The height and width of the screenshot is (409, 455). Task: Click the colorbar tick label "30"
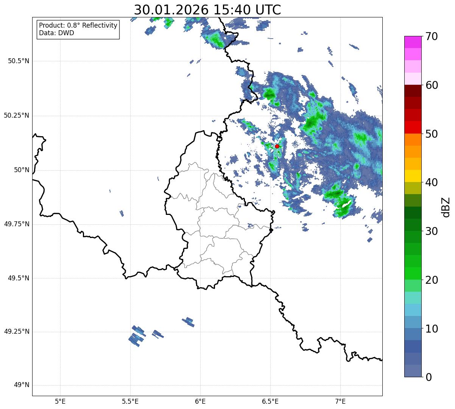pyautogui.click(x=432, y=231)
